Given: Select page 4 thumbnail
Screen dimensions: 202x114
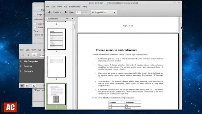Looking at the screenshot, I should pos(56,67).
